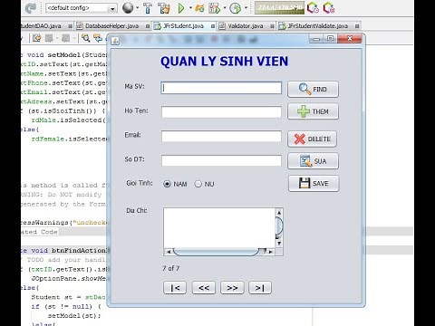Click inside the Dia Chi text area
Viewport: 435px width, 326px height.
pos(219,228)
